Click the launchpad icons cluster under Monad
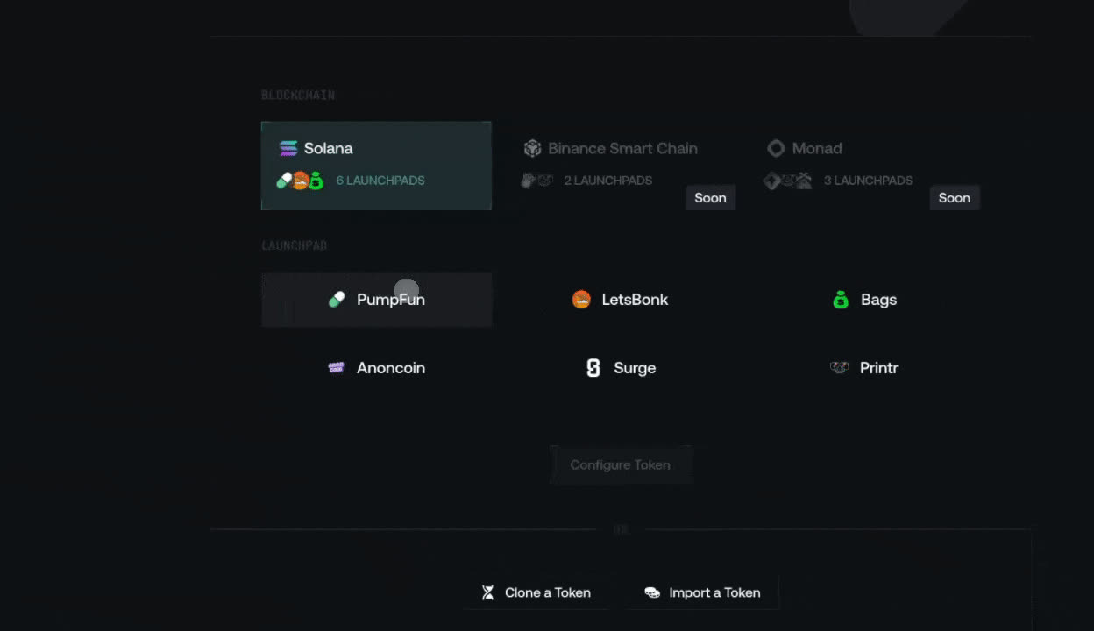Screen dimensions: 1094x631 tap(788, 181)
